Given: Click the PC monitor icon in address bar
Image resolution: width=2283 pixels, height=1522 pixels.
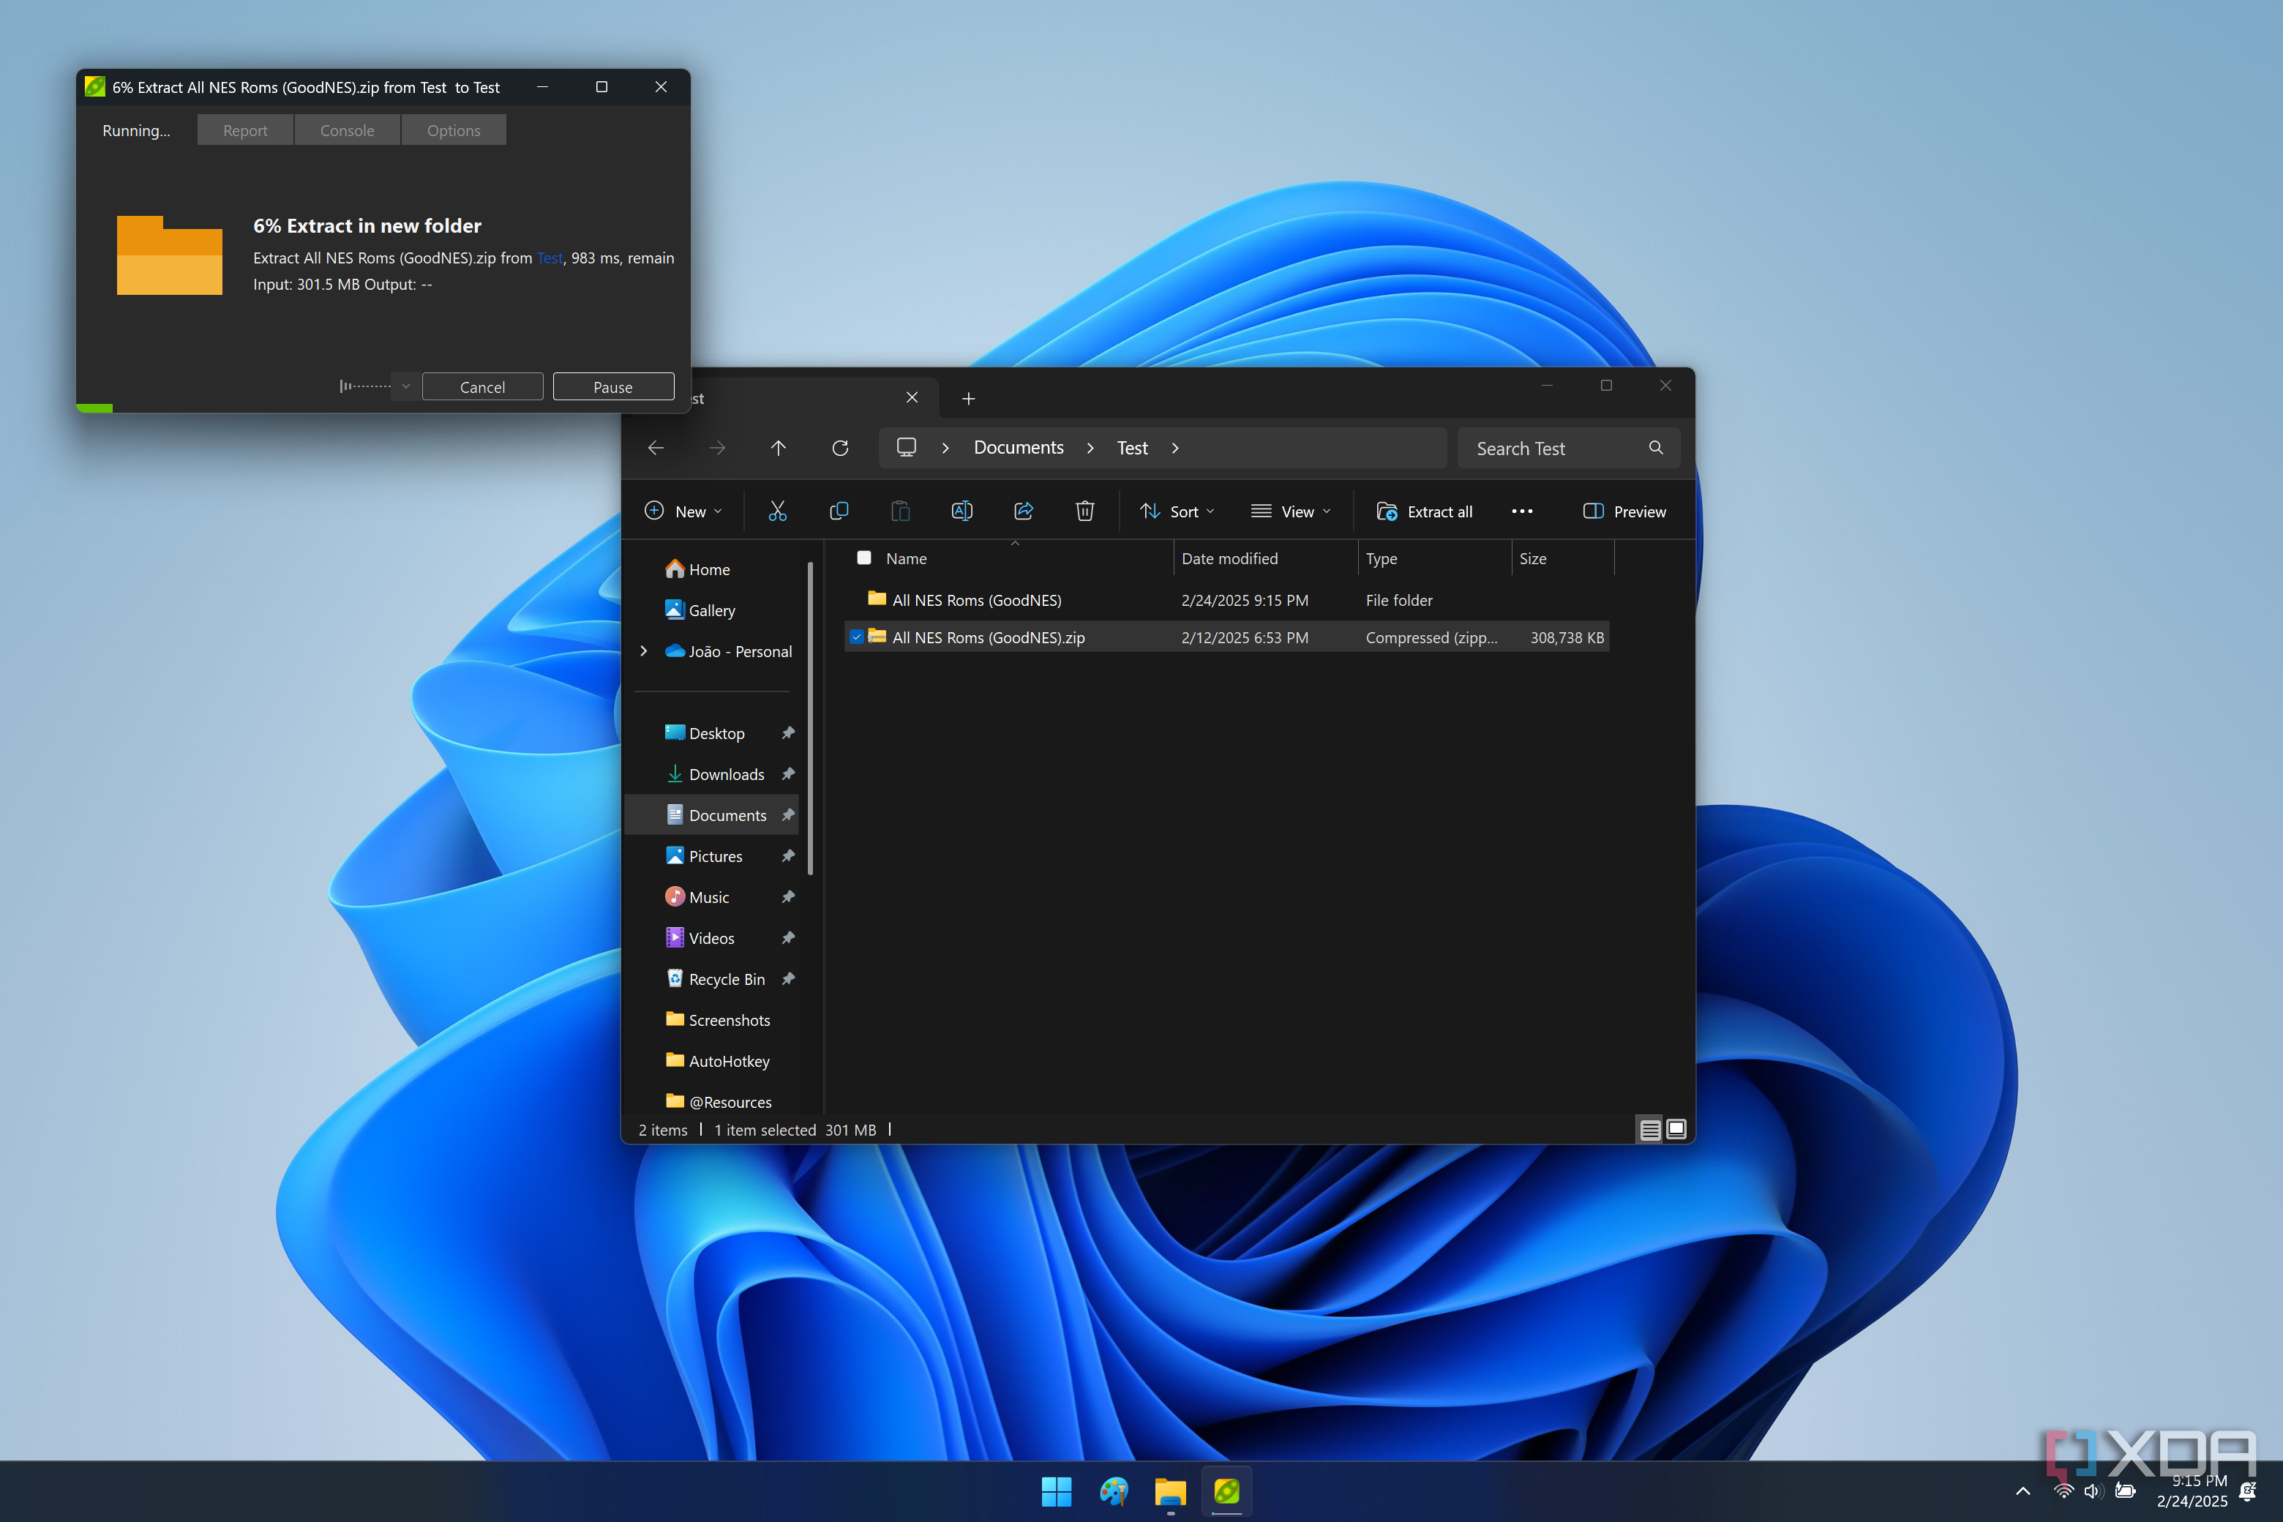Looking at the screenshot, I should click(907, 448).
